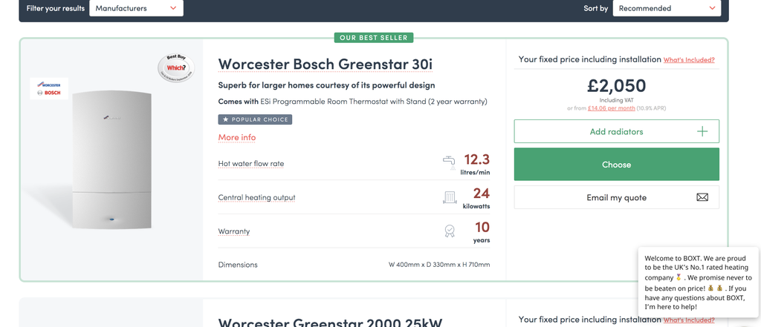Viewport: 761px width, 327px height.
Task: Open the What's Included? link
Action: pos(689,60)
